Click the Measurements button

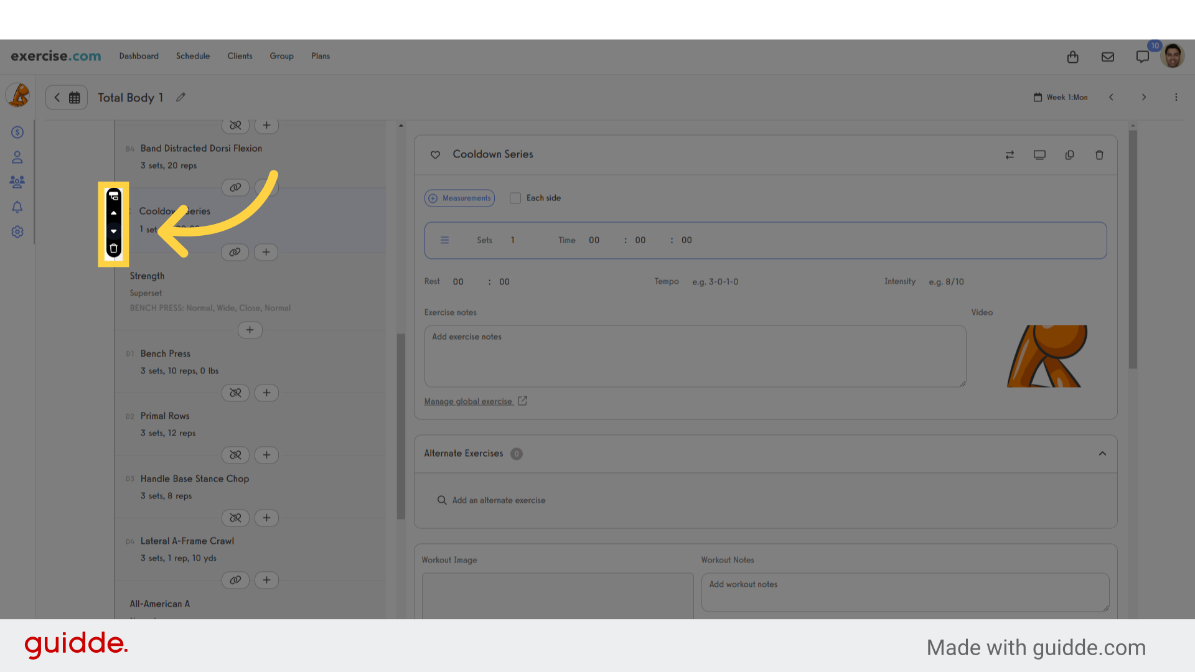(459, 198)
